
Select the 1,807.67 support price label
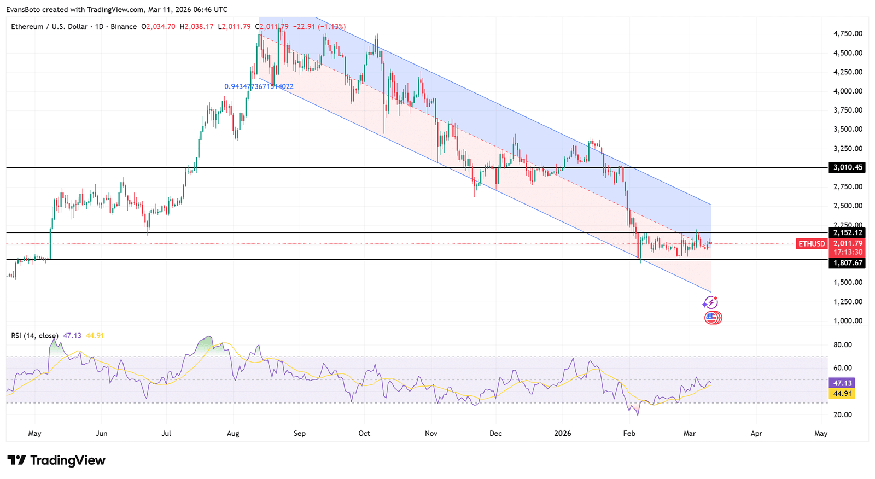click(x=847, y=263)
